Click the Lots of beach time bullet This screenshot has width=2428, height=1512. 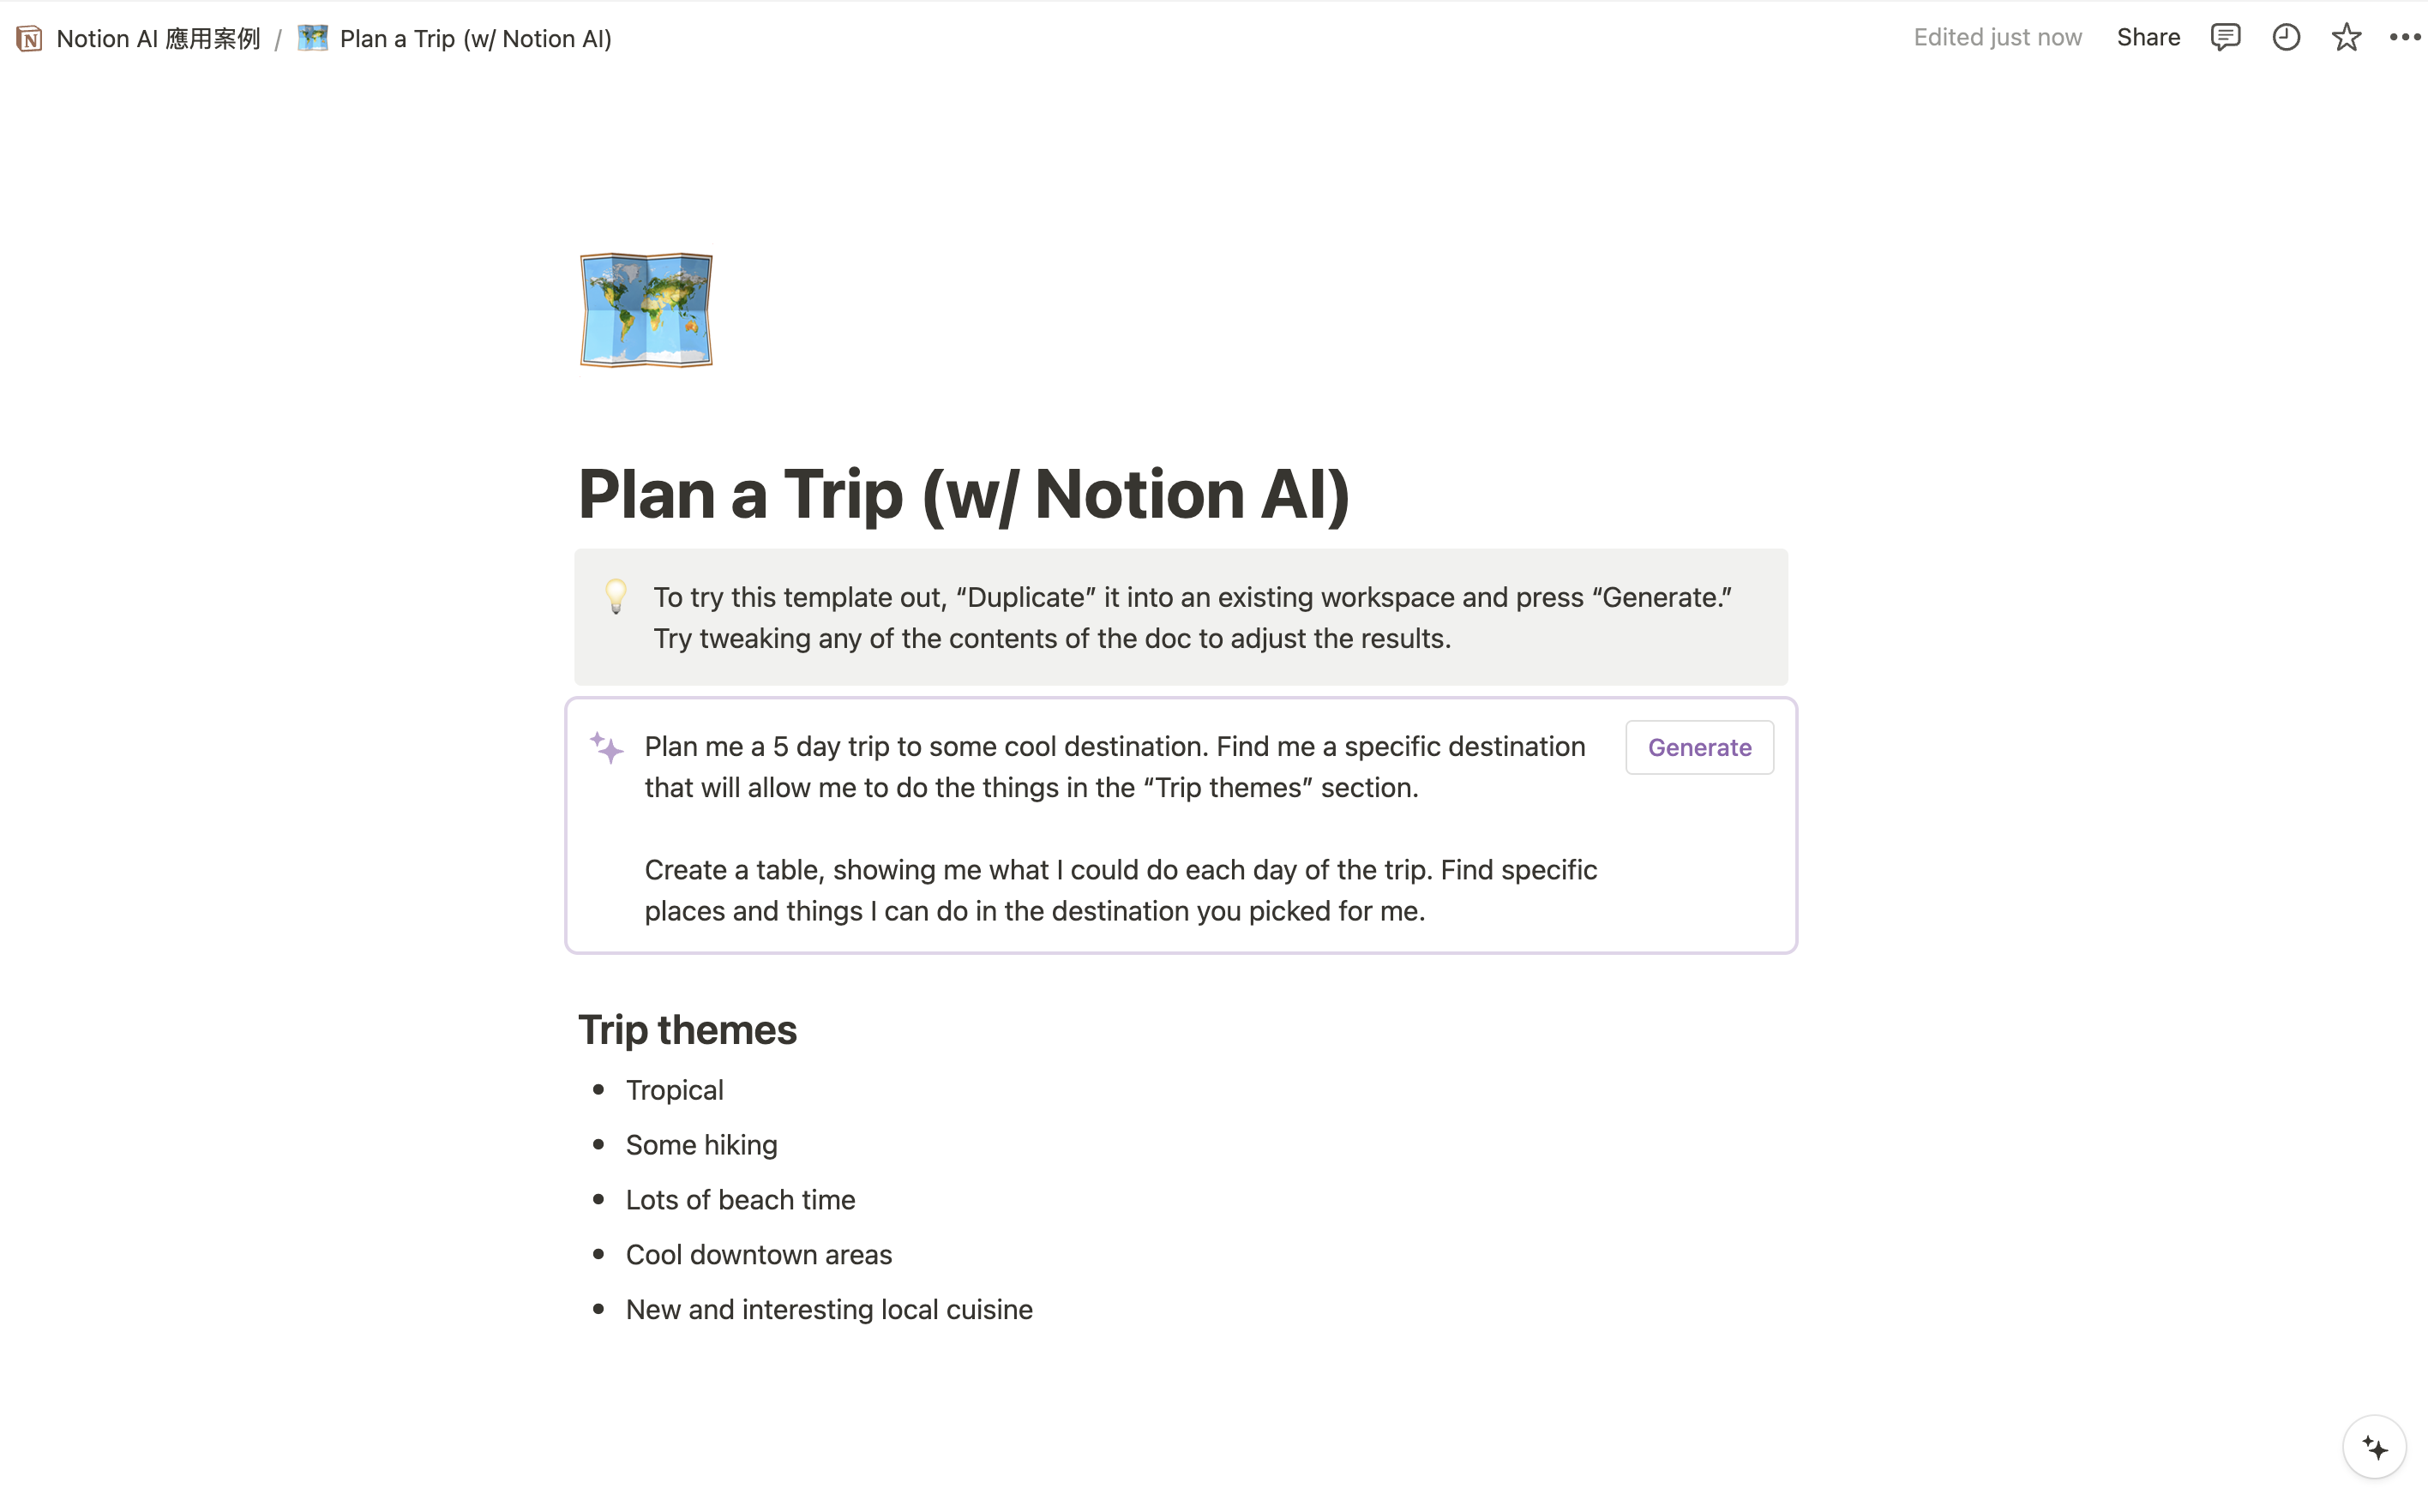[741, 1200]
